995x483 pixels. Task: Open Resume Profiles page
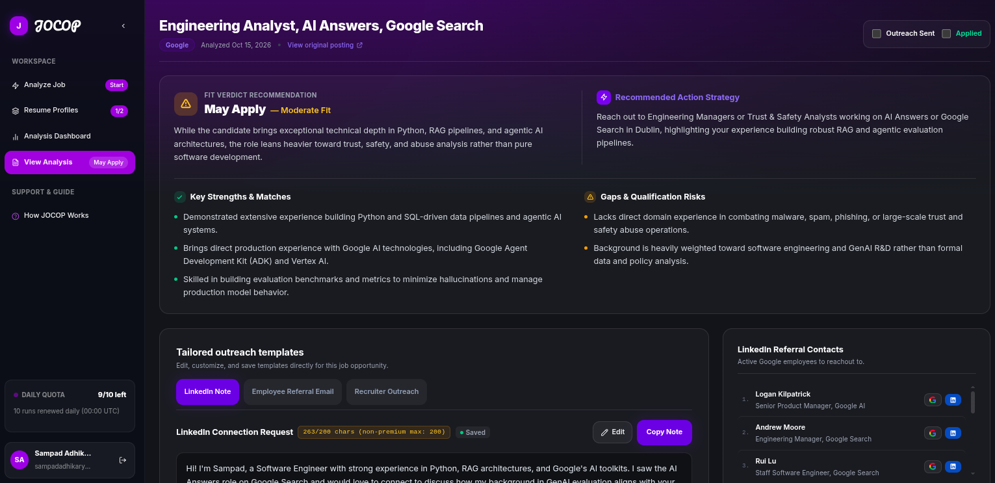tap(70, 111)
